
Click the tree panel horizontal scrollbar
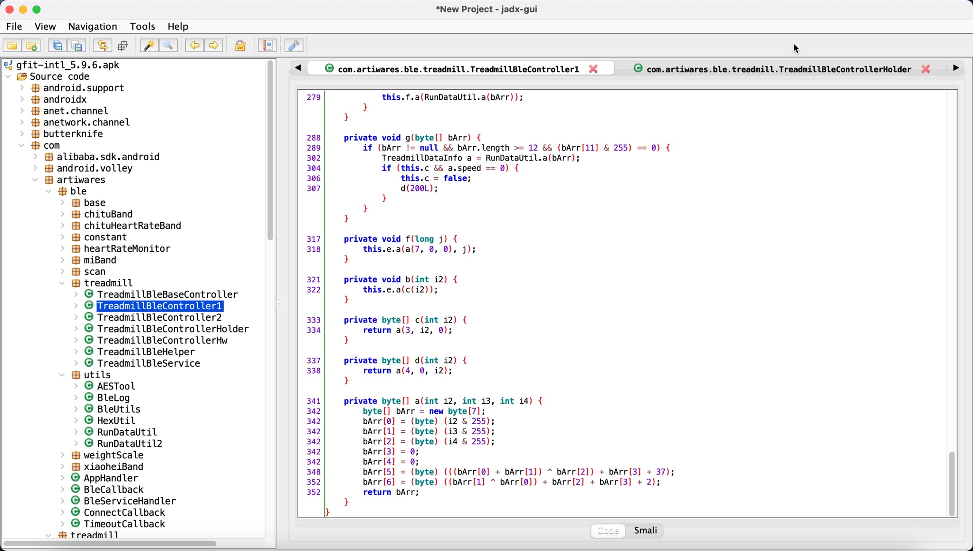110,543
